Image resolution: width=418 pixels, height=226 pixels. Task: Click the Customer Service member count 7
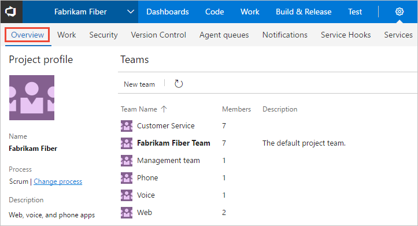[x=224, y=126]
